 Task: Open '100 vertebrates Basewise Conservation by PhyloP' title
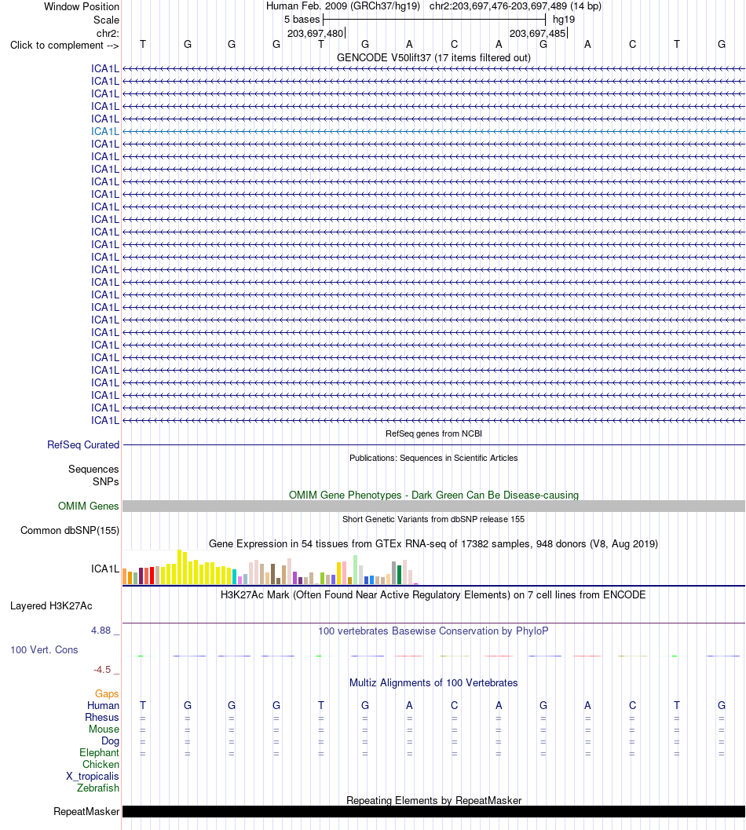click(x=433, y=631)
